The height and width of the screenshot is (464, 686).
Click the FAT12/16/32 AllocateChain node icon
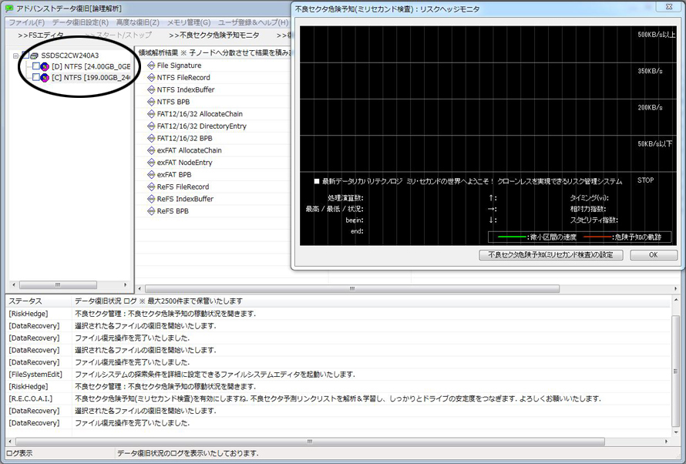point(151,114)
